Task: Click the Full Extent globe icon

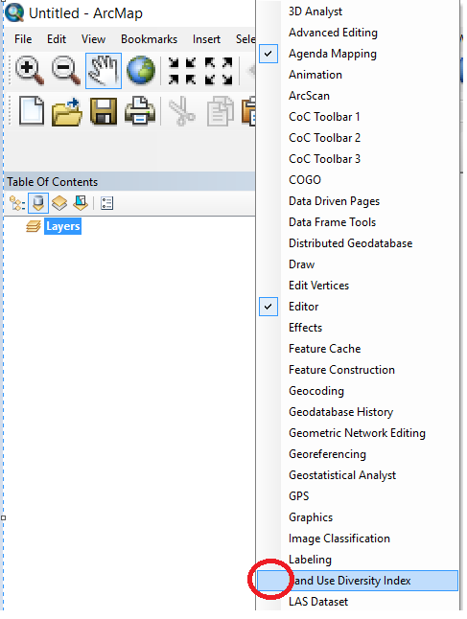Action: pyautogui.click(x=141, y=70)
